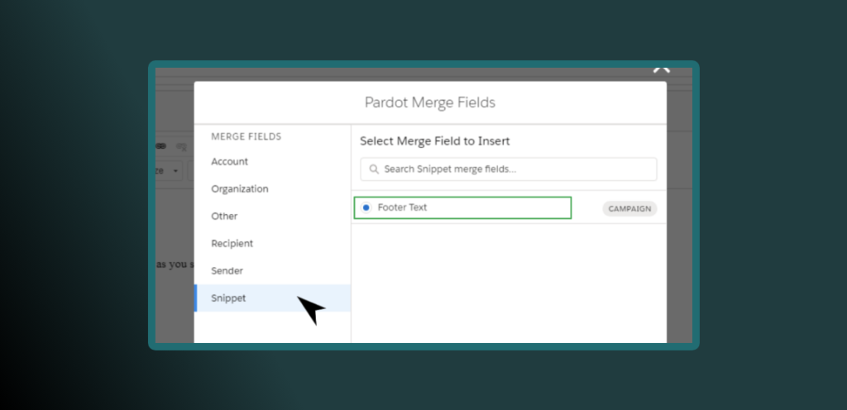Select the Footer Text radio button
This screenshot has width=847, height=410.
coord(366,207)
